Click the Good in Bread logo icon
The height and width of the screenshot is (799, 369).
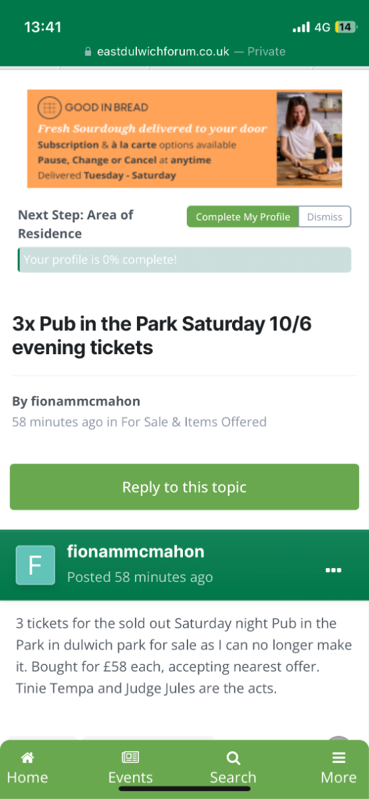pos(49,107)
